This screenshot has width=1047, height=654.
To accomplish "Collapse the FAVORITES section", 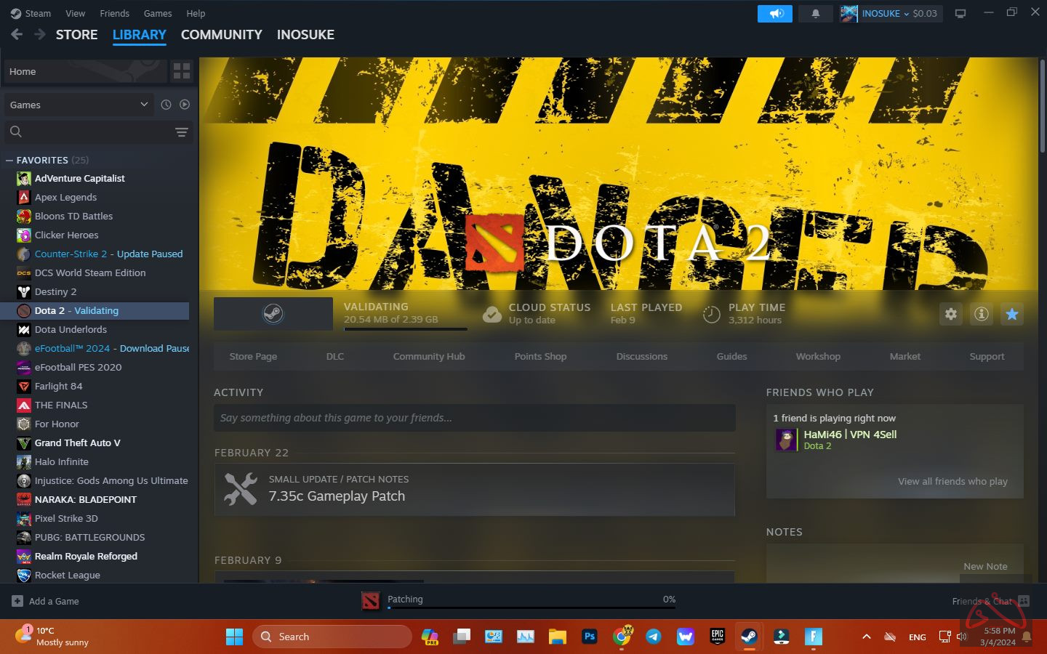I will [x=9, y=160].
